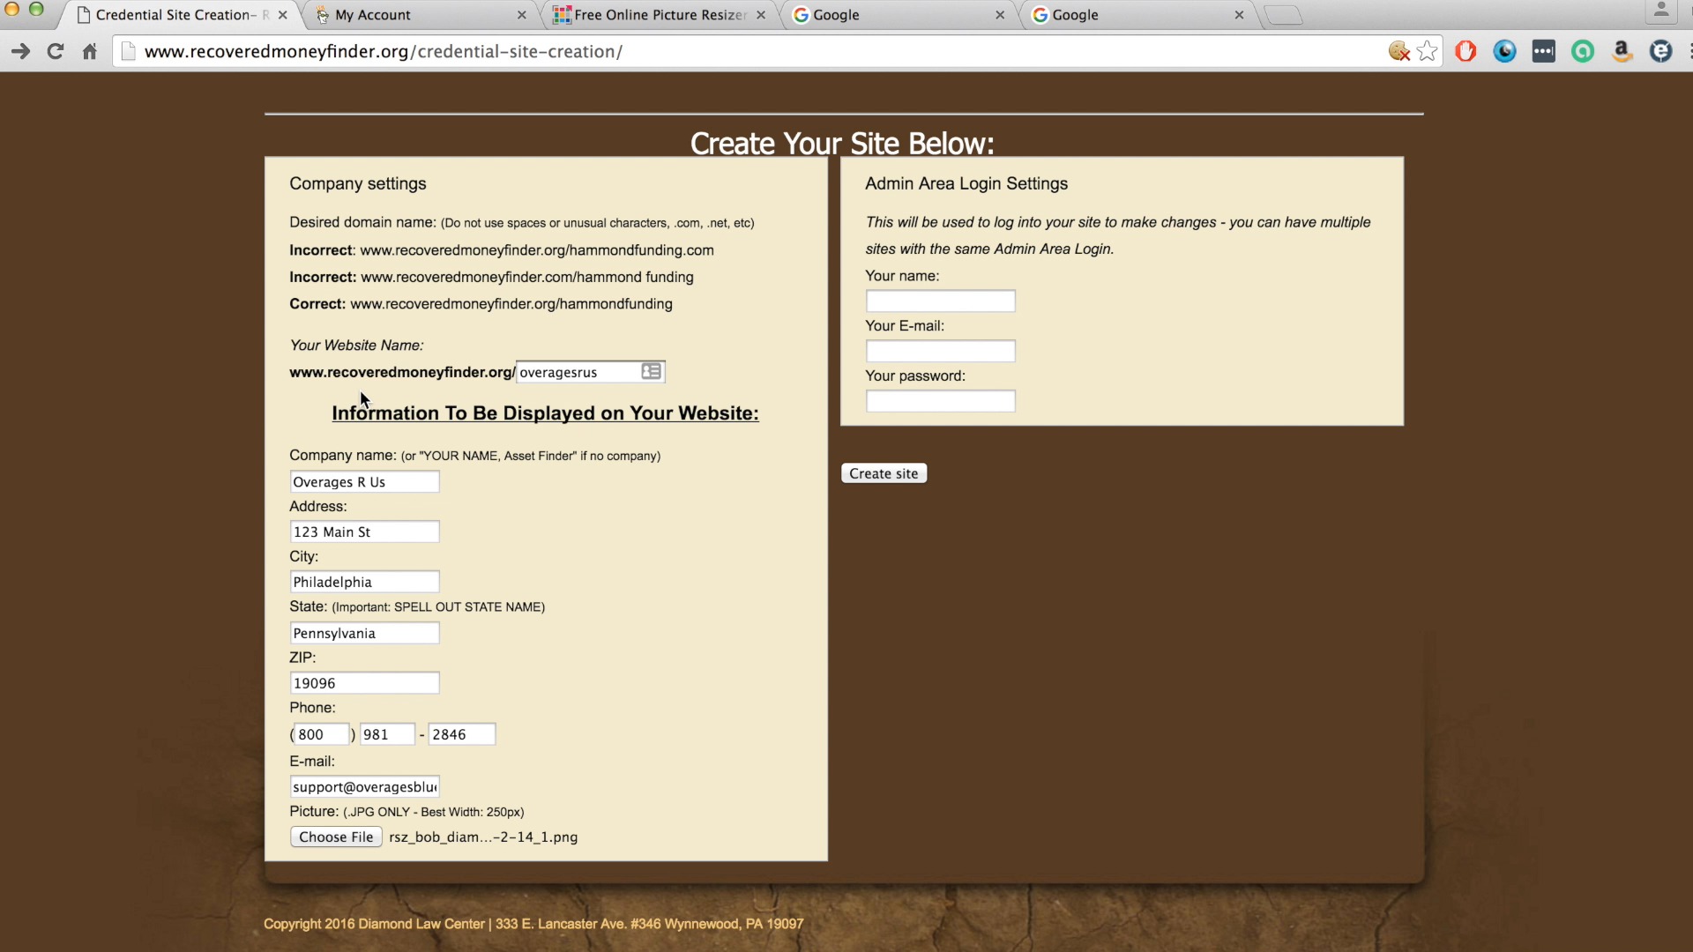1693x952 pixels.
Task: Click the blocked cookies icon in address bar
Action: point(1398,51)
